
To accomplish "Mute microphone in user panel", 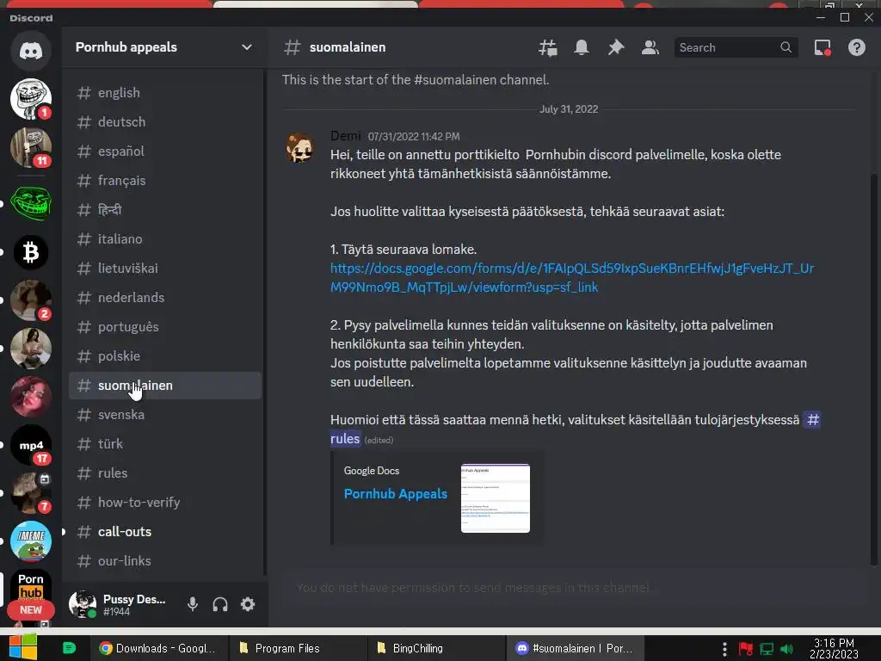I will pyautogui.click(x=192, y=604).
